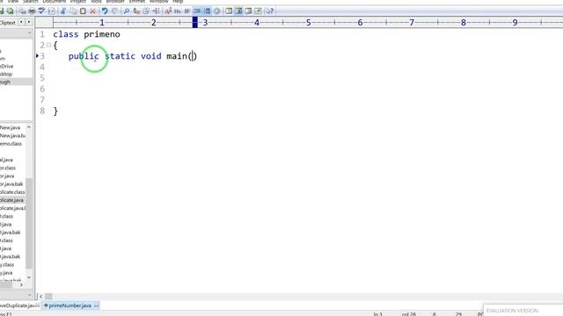Select 'y.class' in the file list
Viewport: 563px width, 316px height.
coord(7,264)
